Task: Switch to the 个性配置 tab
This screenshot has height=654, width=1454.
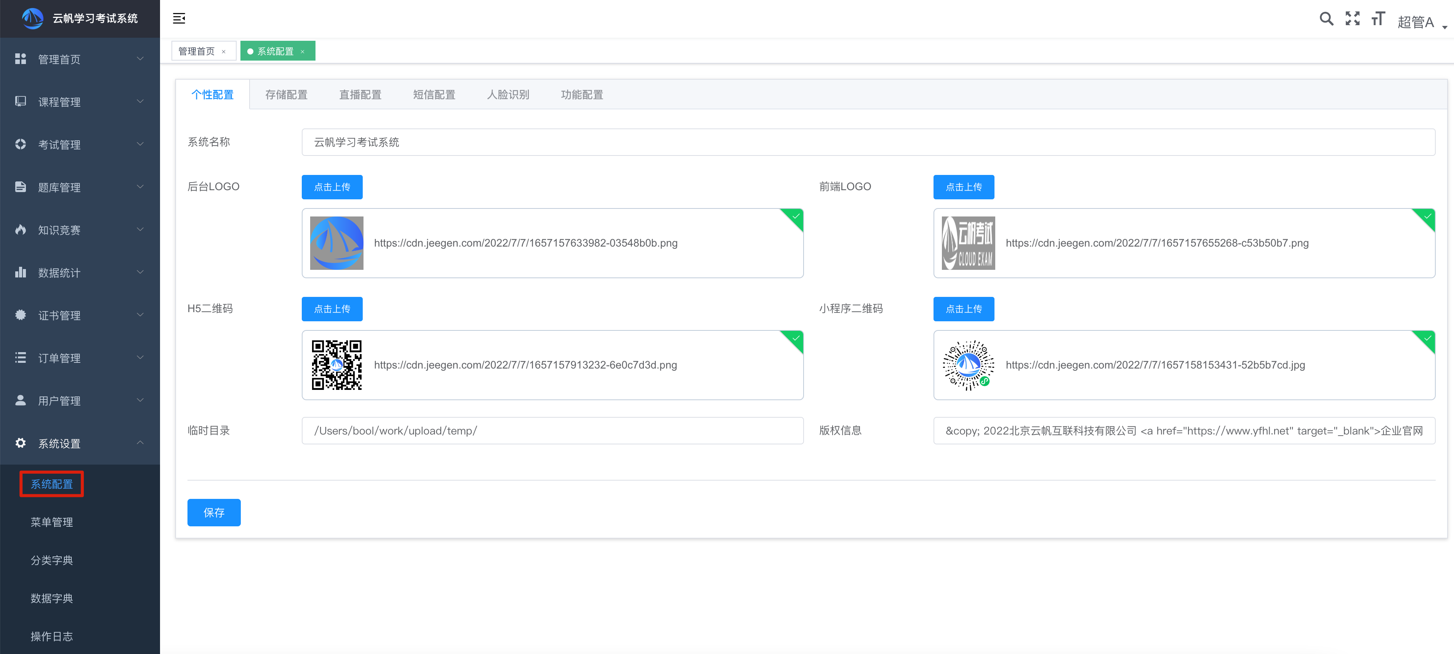Action: [x=212, y=94]
